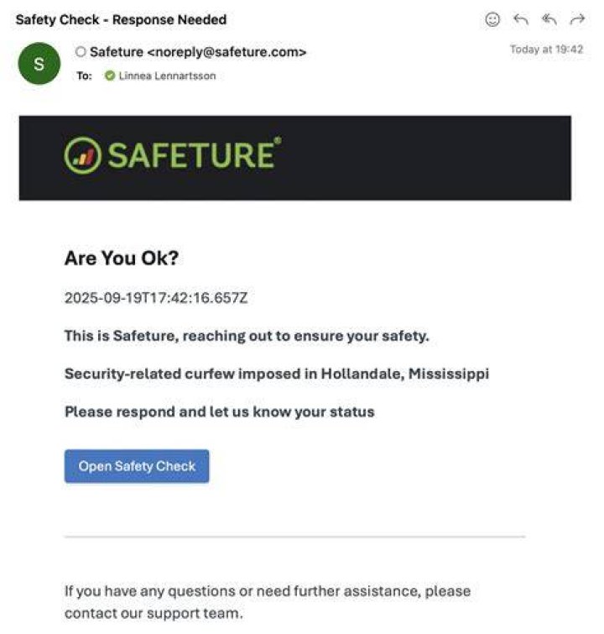Reply to the Safeture email

pos(520,19)
